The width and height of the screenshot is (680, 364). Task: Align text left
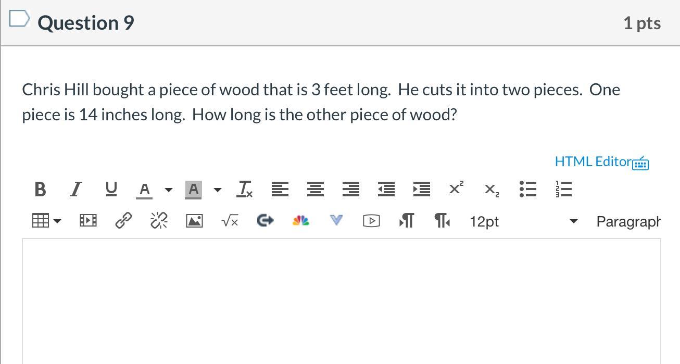coord(280,190)
